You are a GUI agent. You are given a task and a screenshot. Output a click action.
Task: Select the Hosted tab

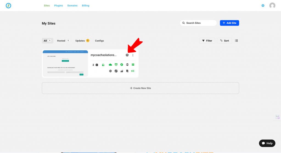click(63, 41)
